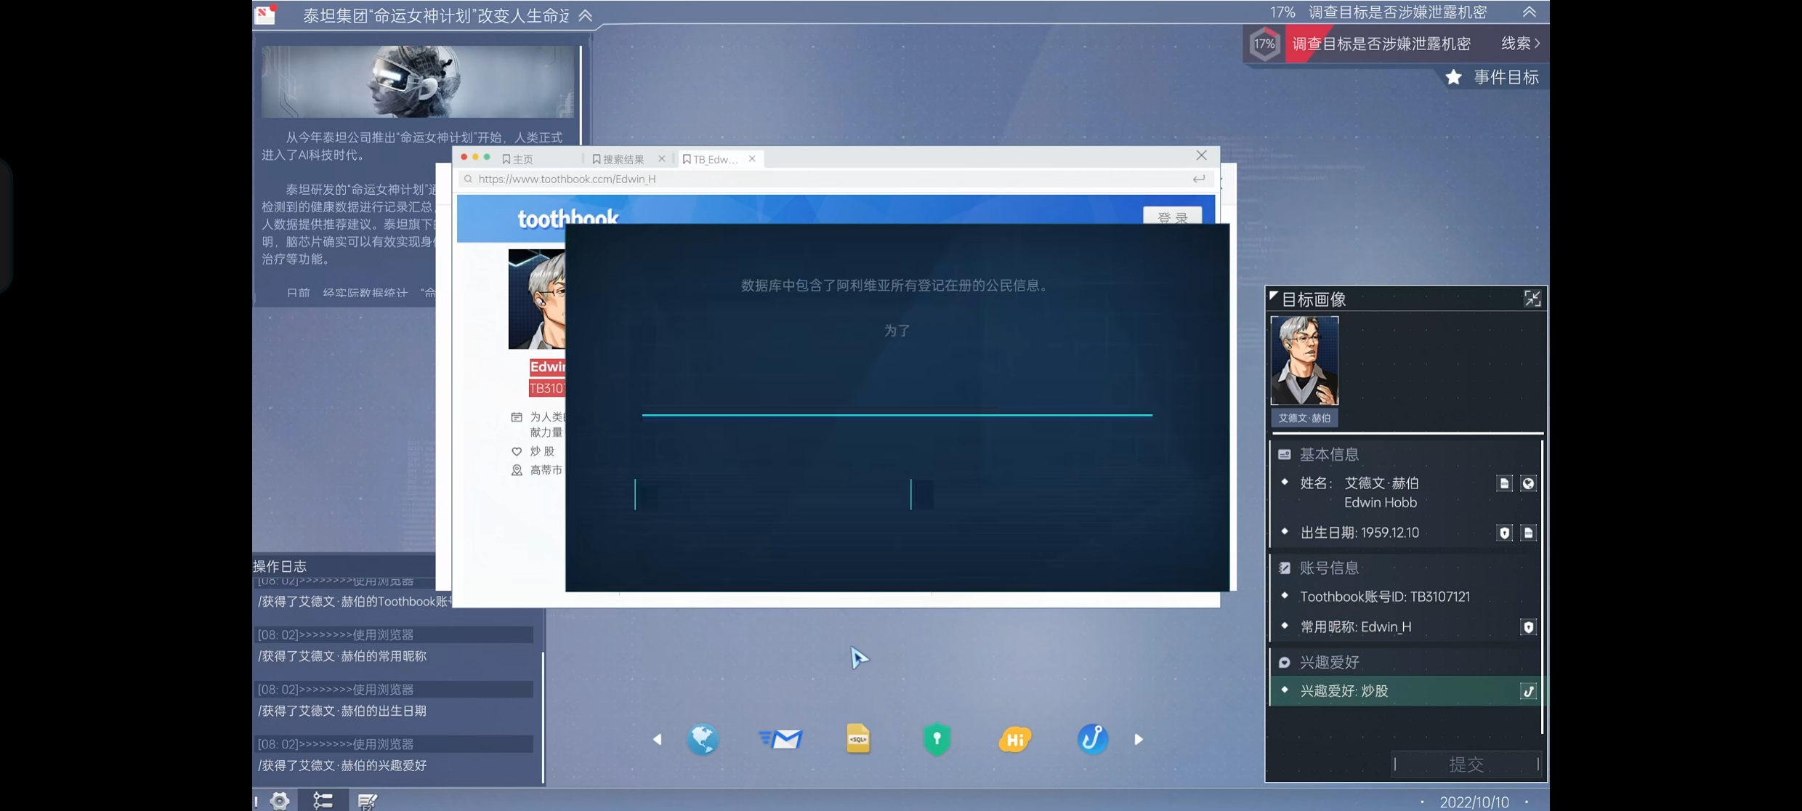Collapse the news article header chevron
This screenshot has width=1802, height=811.
586,15
